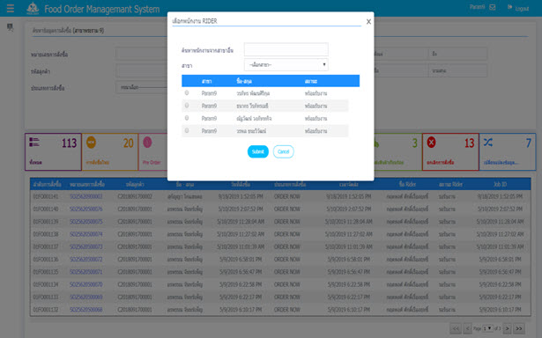Open the branch dropdown in the dialog
The width and height of the screenshot is (542, 338).
coord(286,64)
